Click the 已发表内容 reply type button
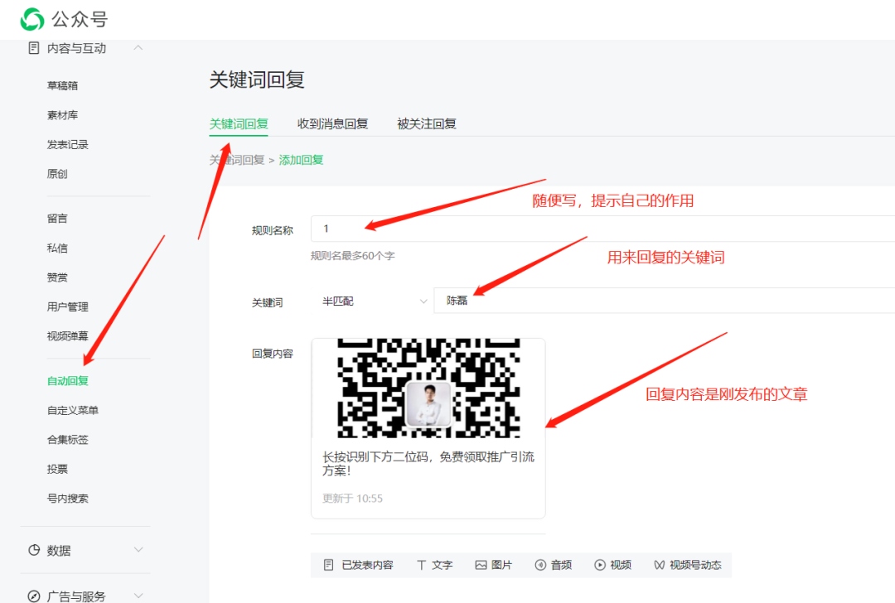The height and width of the screenshot is (603, 895). click(x=359, y=565)
